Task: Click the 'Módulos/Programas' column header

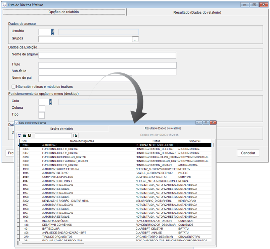Action: (82, 141)
